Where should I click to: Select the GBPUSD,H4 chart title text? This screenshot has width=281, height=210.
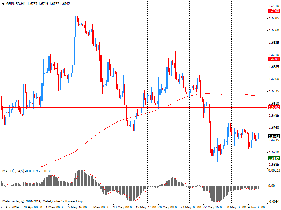(16, 4)
